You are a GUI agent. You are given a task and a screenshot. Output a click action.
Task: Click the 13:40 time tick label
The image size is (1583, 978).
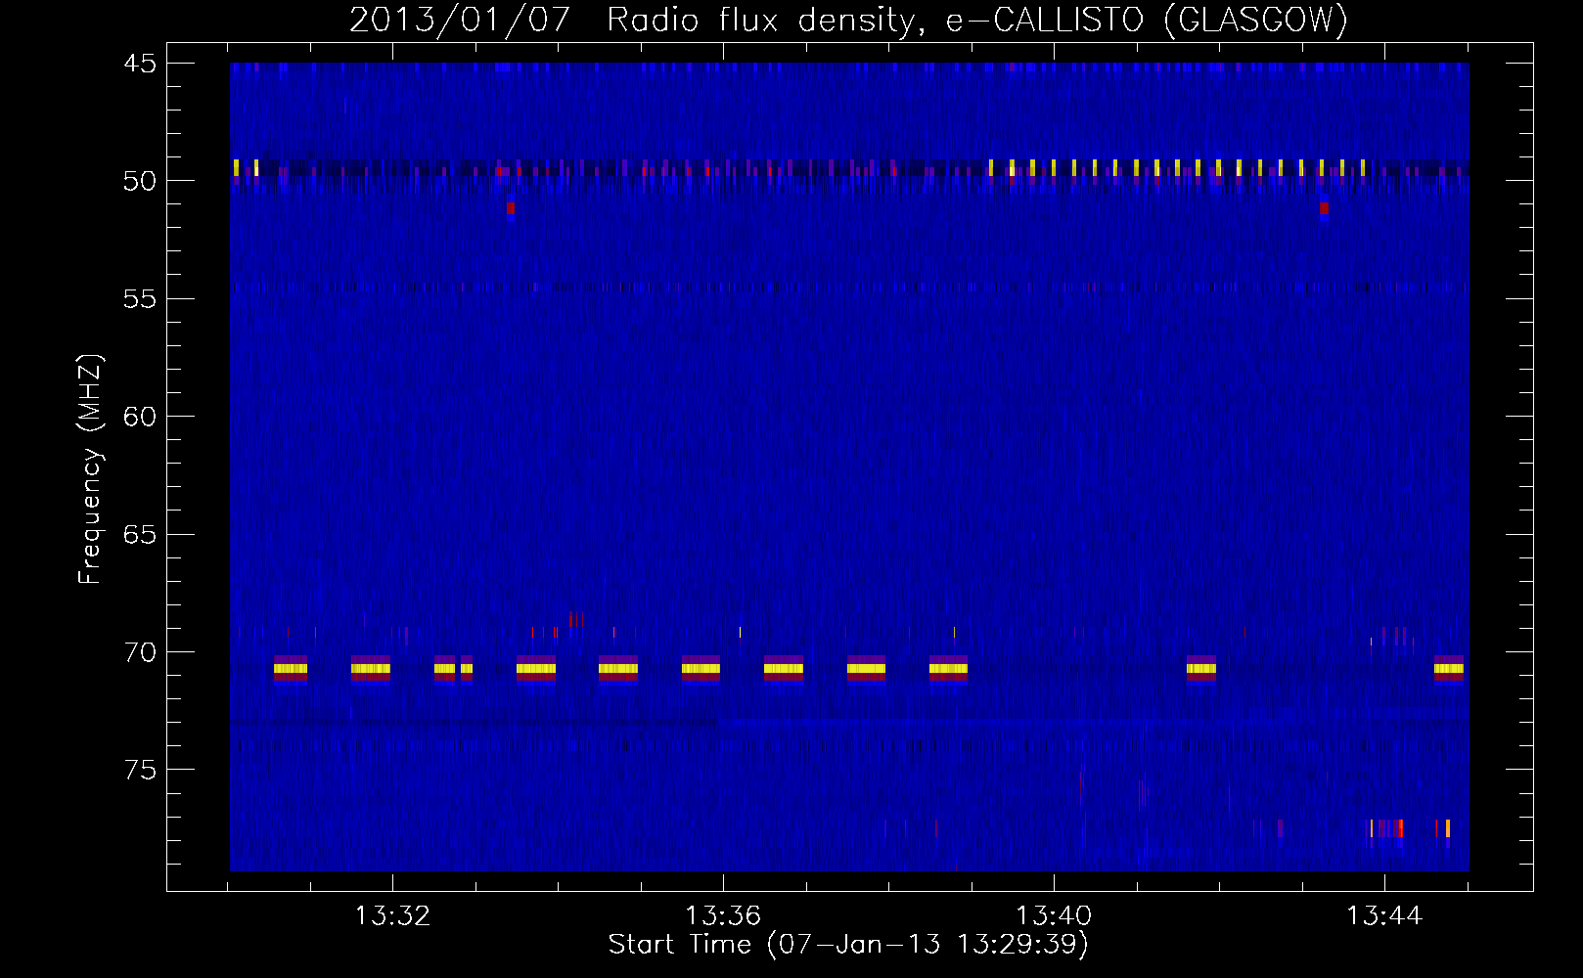coord(1054,916)
